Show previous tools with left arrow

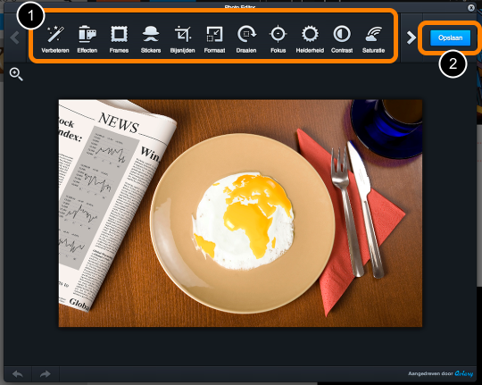[14, 38]
